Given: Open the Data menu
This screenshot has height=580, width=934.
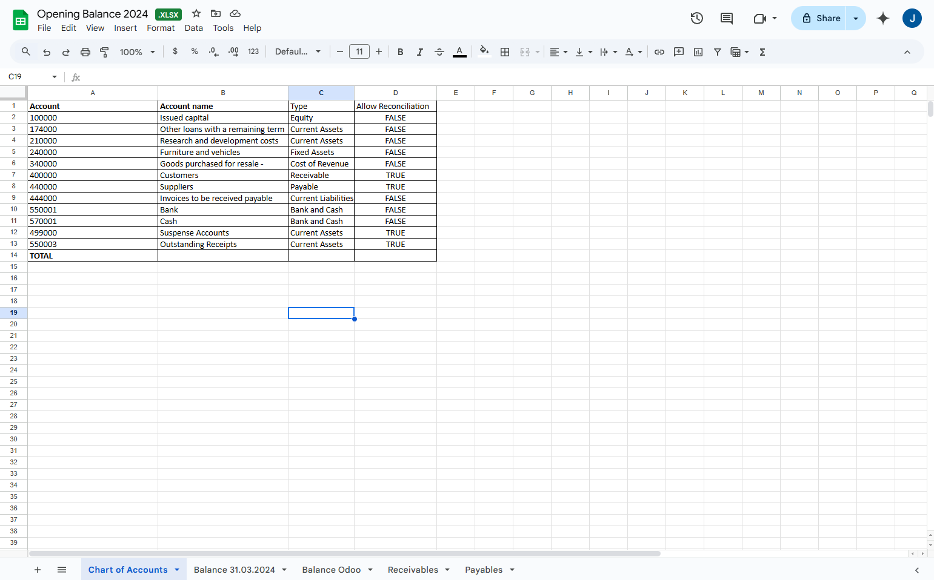Looking at the screenshot, I should pos(194,28).
